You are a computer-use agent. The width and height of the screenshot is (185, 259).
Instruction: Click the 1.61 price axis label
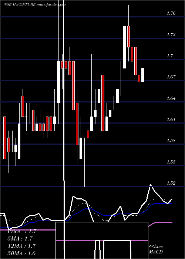coord(171,119)
